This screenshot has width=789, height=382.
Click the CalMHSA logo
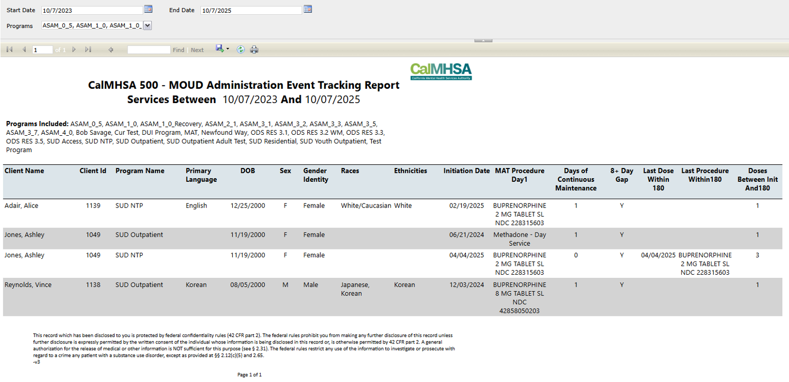(x=441, y=71)
